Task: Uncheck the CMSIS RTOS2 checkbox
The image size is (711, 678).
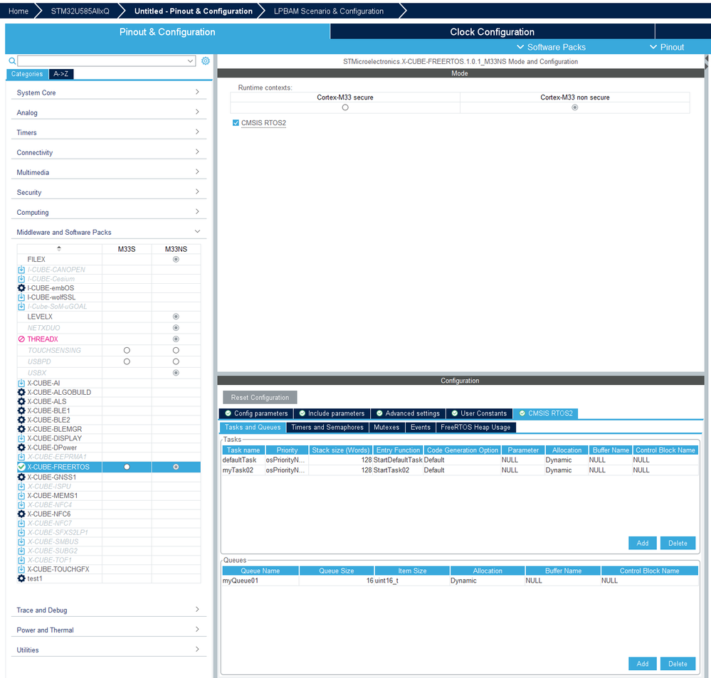Action: coord(236,123)
